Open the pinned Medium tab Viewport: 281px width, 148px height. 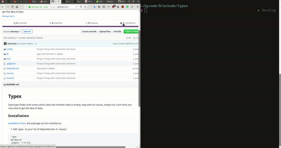coord(21,1)
